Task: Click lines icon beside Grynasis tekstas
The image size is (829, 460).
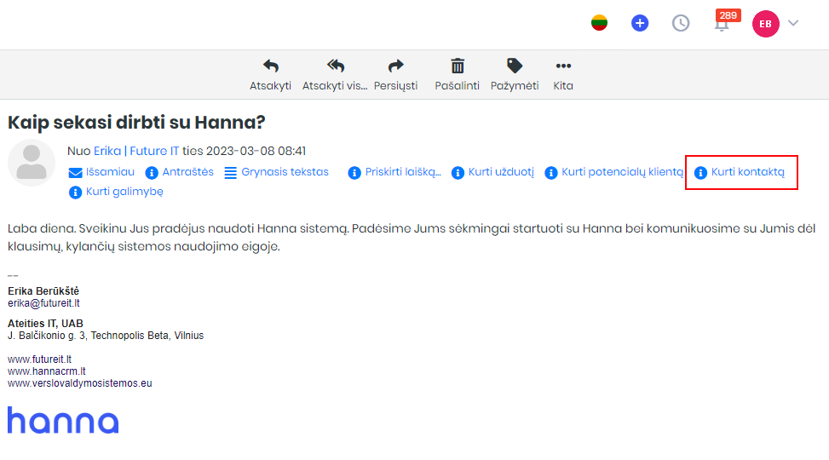Action: point(231,173)
